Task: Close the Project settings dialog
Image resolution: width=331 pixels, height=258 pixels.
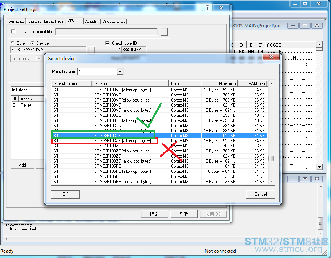Action: coord(221,8)
